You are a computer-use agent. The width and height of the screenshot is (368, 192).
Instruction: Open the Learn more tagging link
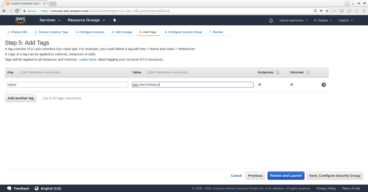(x=88, y=59)
